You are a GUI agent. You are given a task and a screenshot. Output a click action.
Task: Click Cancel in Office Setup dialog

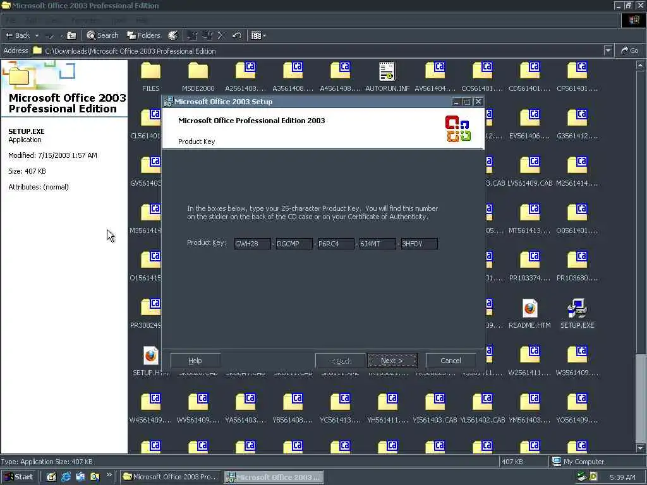tap(450, 361)
